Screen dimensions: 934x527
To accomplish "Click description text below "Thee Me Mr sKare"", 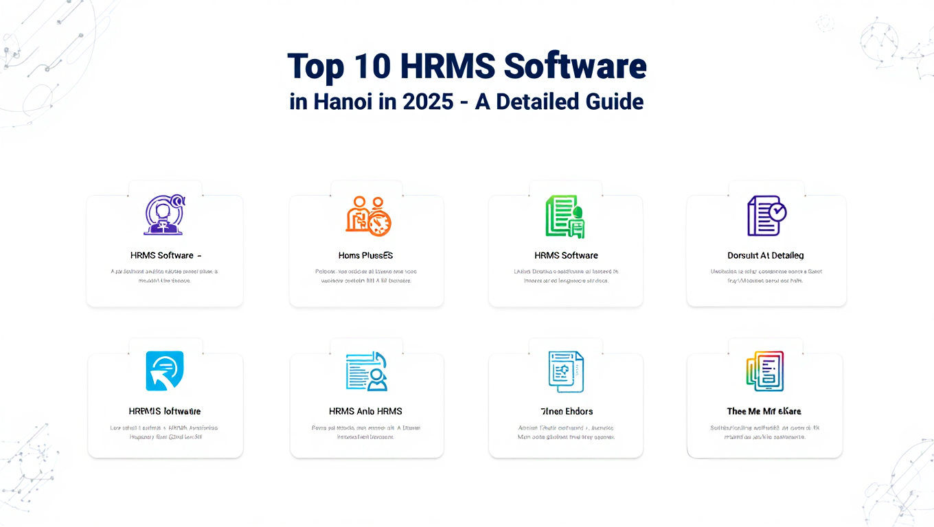I will click(x=764, y=432).
